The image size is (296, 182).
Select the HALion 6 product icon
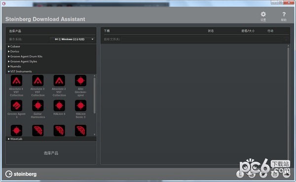coord(59,106)
